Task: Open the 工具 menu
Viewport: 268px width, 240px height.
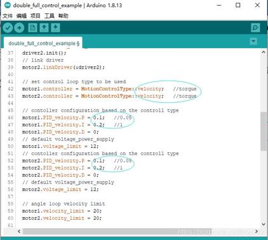Action: 49,16
